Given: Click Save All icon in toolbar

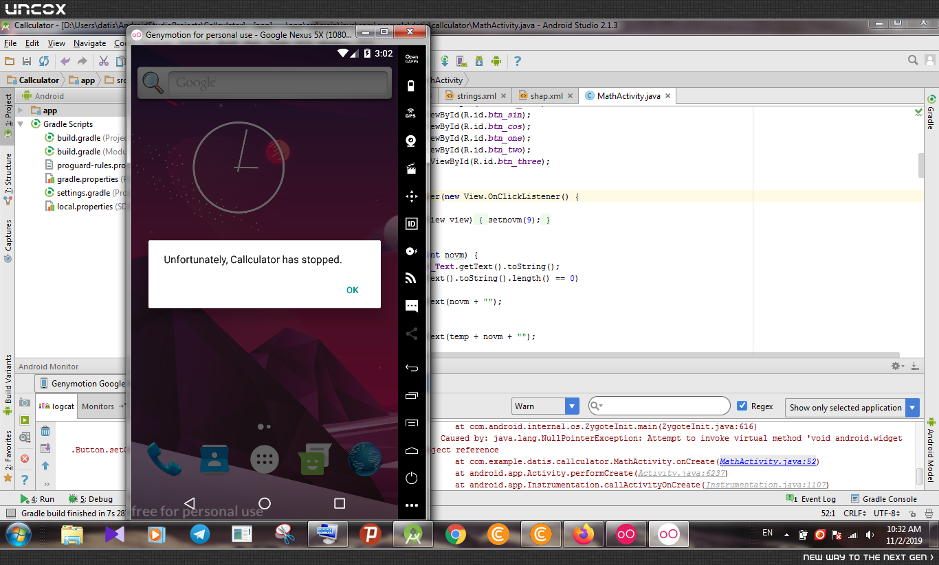Looking at the screenshot, I should [x=27, y=61].
